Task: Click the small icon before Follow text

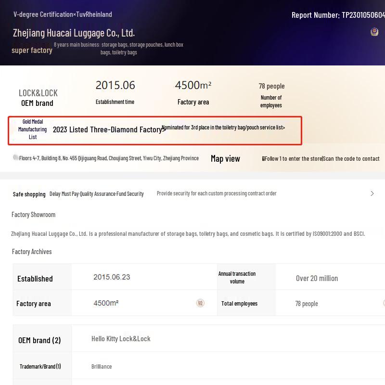Action: [263, 159]
